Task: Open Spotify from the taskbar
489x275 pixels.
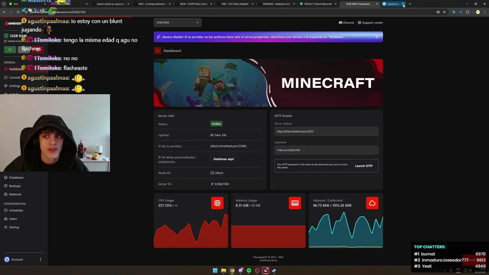Action: (x=249, y=270)
